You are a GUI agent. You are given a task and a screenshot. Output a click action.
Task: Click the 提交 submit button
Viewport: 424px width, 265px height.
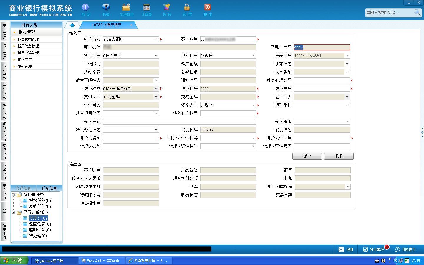coord(307,156)
